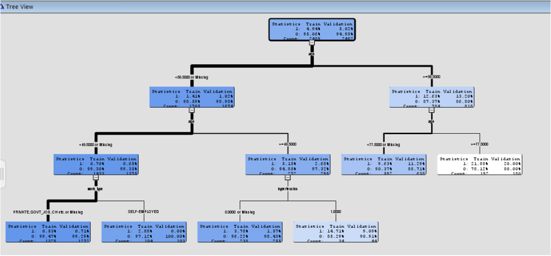Collapse the node under '>=56.5000'
The width and height of the screenshot is (551, 256).
(x=431, y=110)
